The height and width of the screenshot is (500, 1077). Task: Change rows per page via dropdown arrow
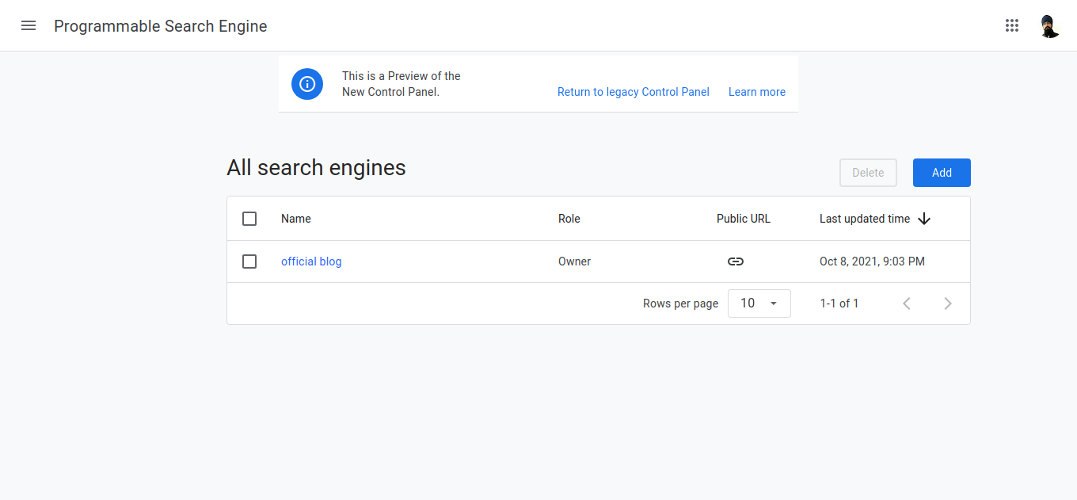pyautogui.click(x=774, y=303)
